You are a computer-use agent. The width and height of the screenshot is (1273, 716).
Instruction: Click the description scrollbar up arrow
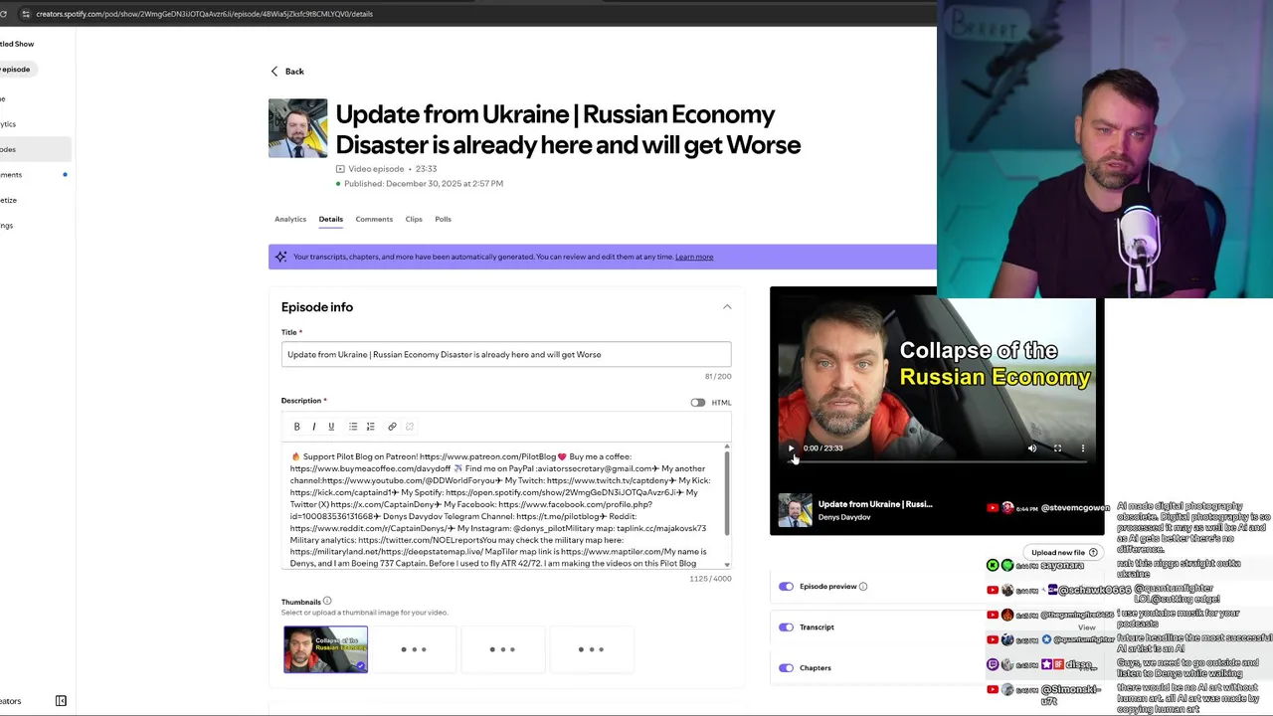(727, 448)
